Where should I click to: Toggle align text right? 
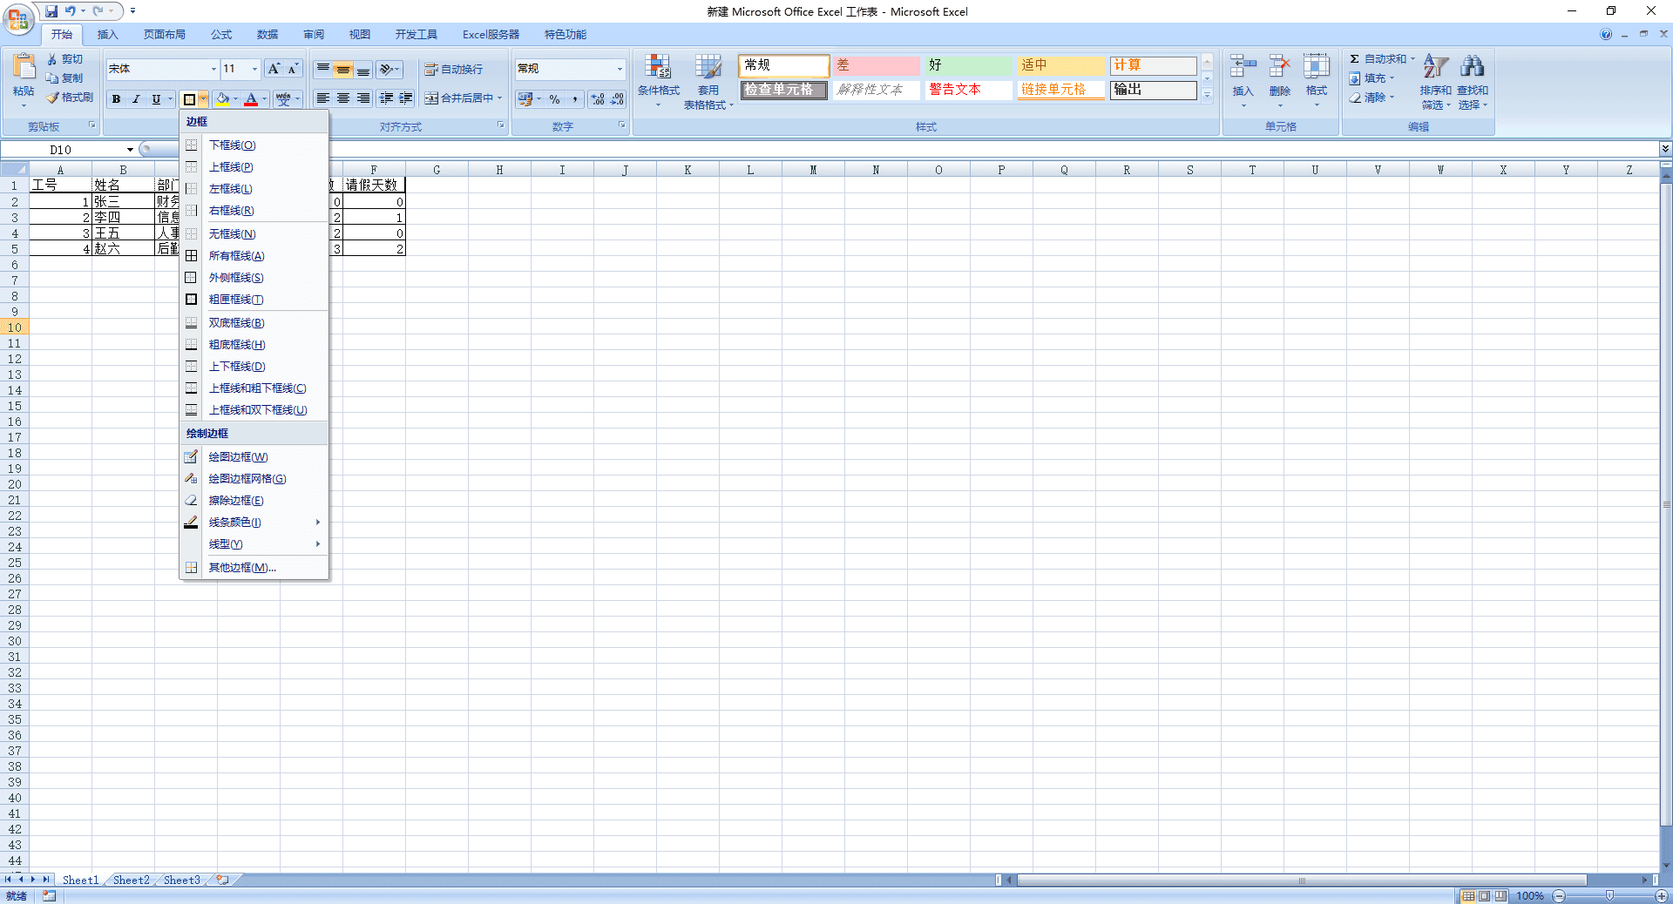pos(363,98)
